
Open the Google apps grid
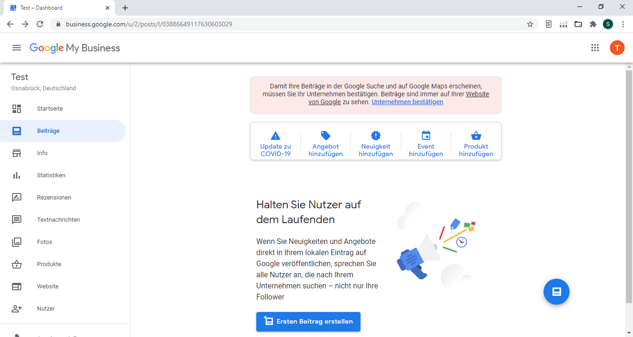[x=595, y=48]
